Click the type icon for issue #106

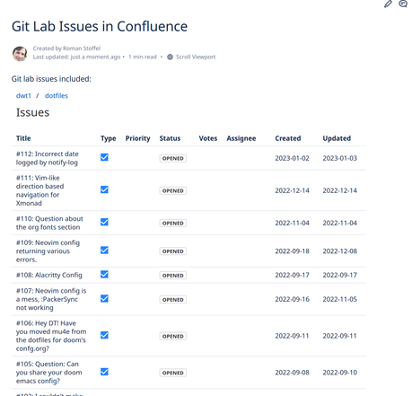click(x=104, y=335)
